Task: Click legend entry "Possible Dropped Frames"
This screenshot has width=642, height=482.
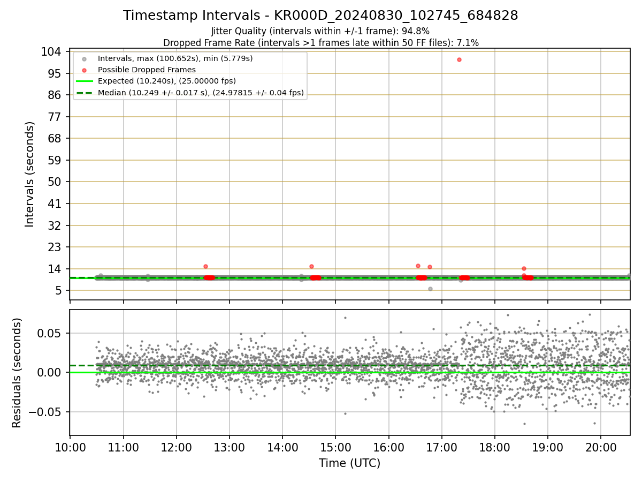Action: tap(147, 70)
